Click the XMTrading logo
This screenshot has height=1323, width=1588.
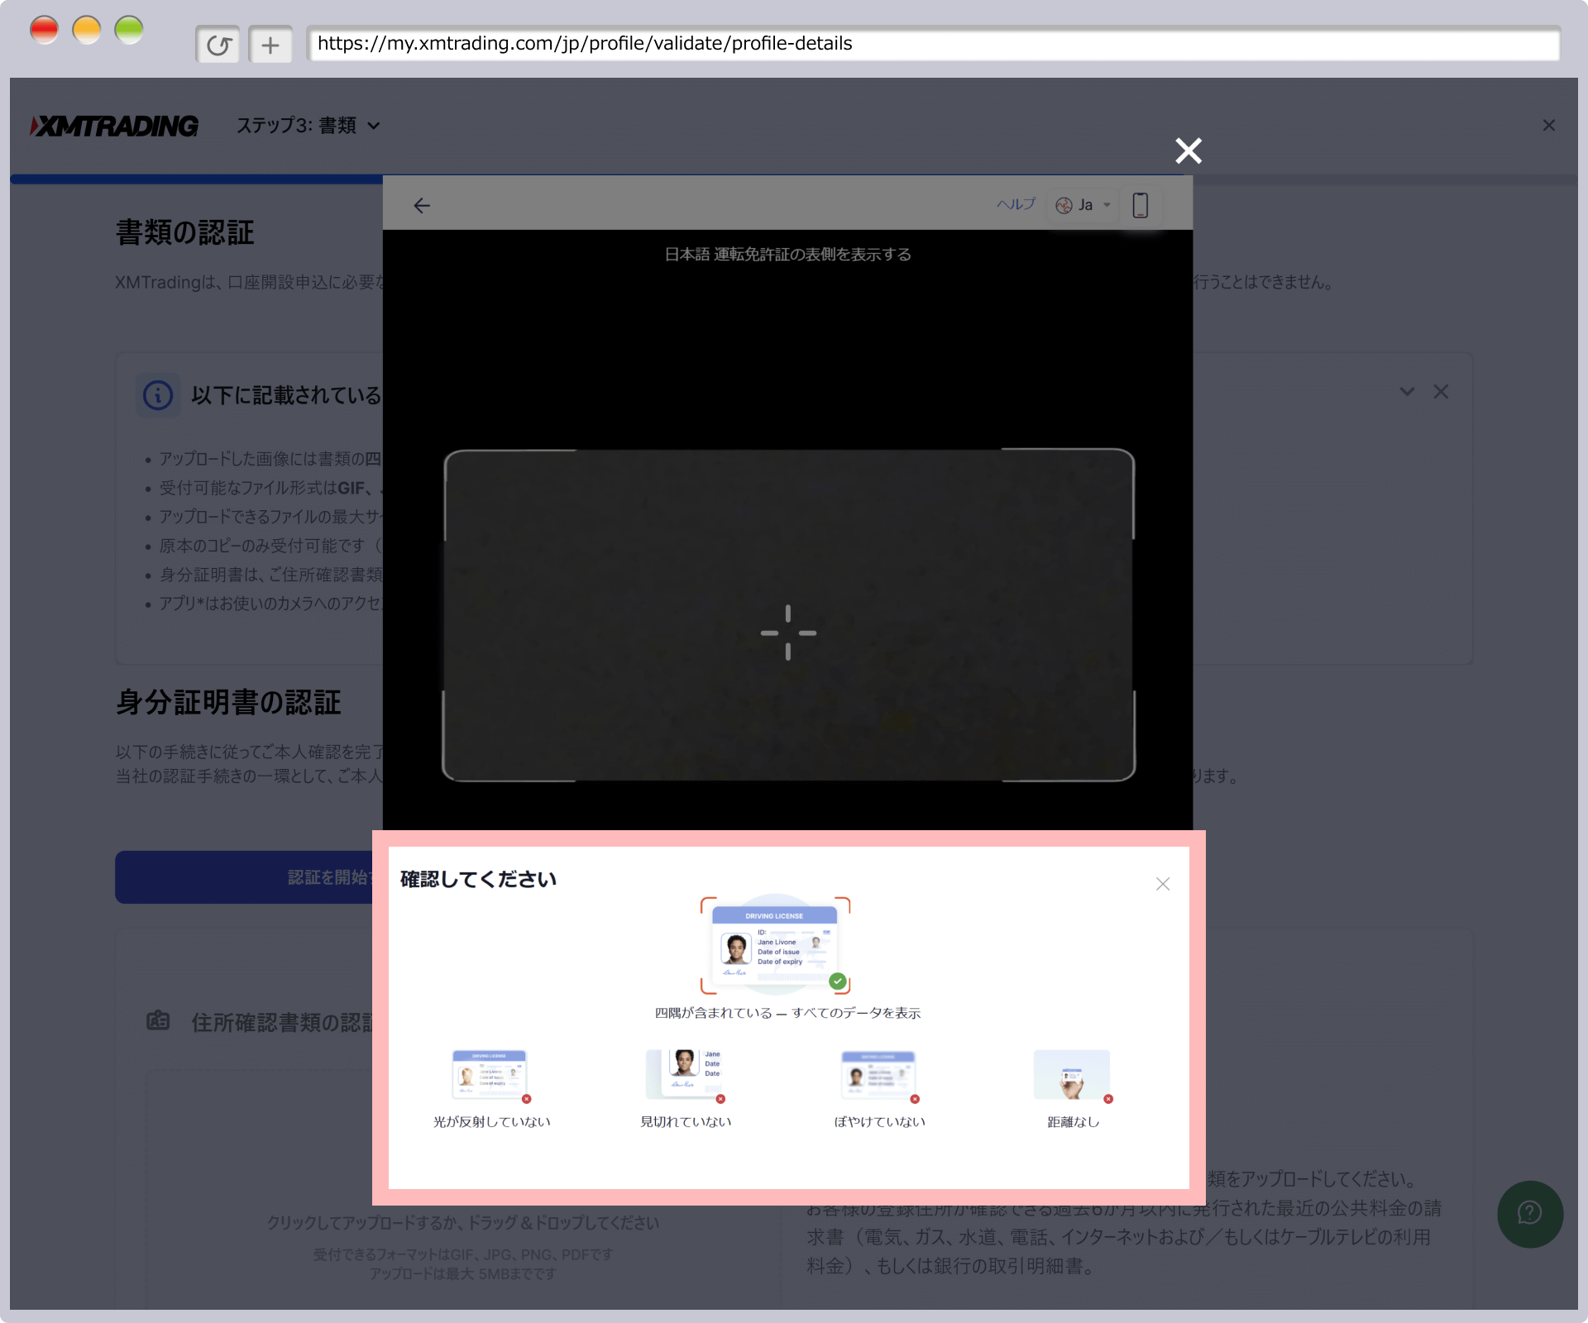coord(115,126)
